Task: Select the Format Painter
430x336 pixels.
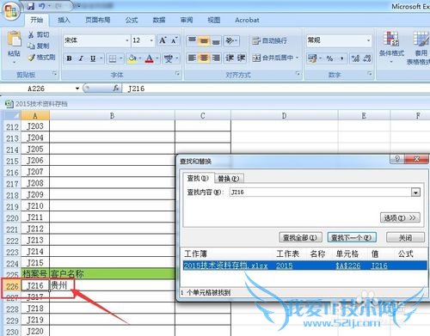Action: [41, 58]
